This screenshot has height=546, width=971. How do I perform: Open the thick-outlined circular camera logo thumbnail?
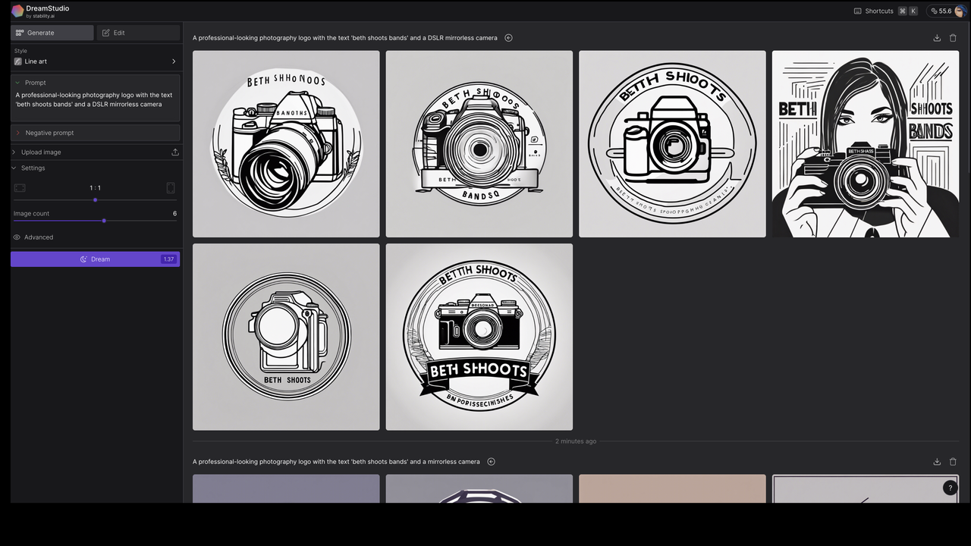pyautogui.click(x=672, y=144)
